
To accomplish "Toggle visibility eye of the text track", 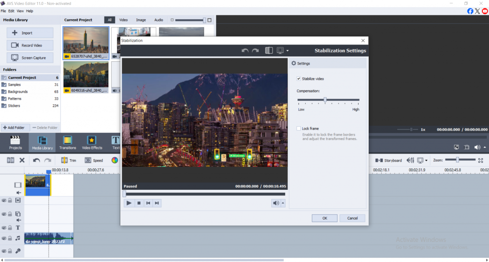I will (4, 228).
